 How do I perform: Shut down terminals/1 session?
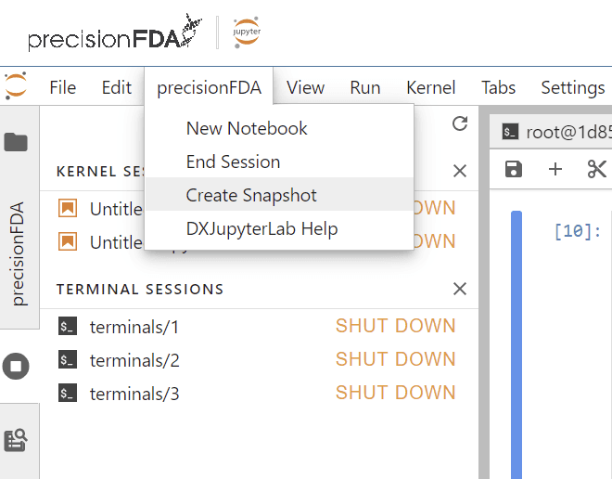395,326
